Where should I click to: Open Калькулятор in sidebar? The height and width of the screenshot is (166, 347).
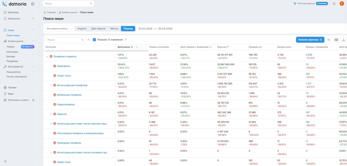[13, 72]
